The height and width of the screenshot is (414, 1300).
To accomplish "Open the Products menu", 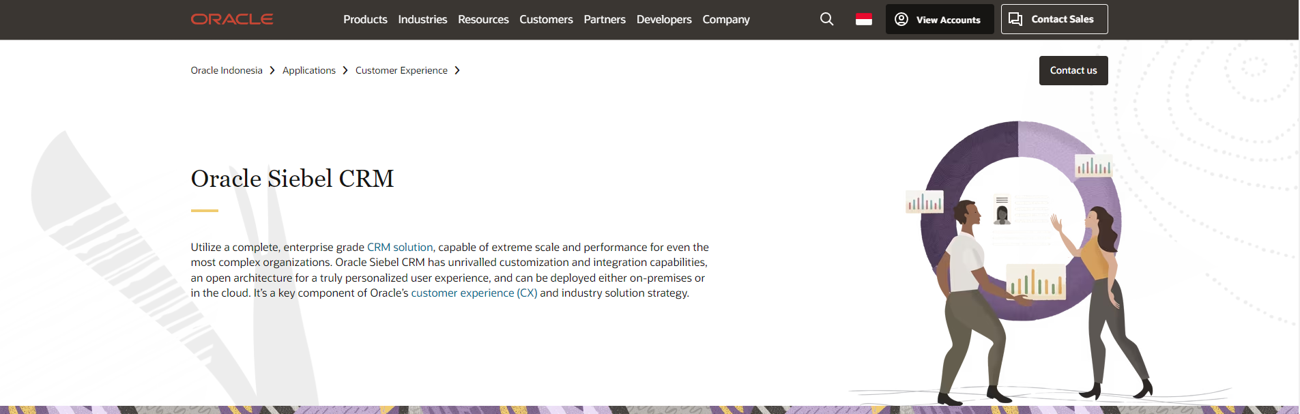I will coord(365,19).
